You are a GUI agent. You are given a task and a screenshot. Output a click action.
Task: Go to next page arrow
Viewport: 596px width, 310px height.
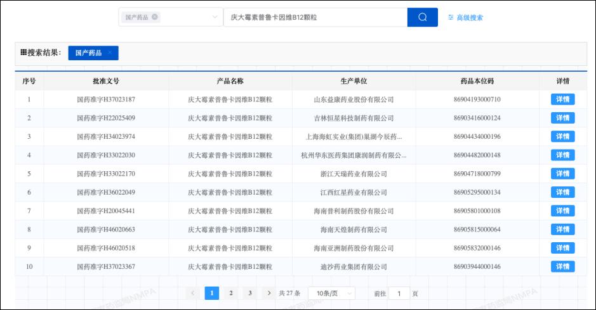pyautogui.click(x=270, y=293)
